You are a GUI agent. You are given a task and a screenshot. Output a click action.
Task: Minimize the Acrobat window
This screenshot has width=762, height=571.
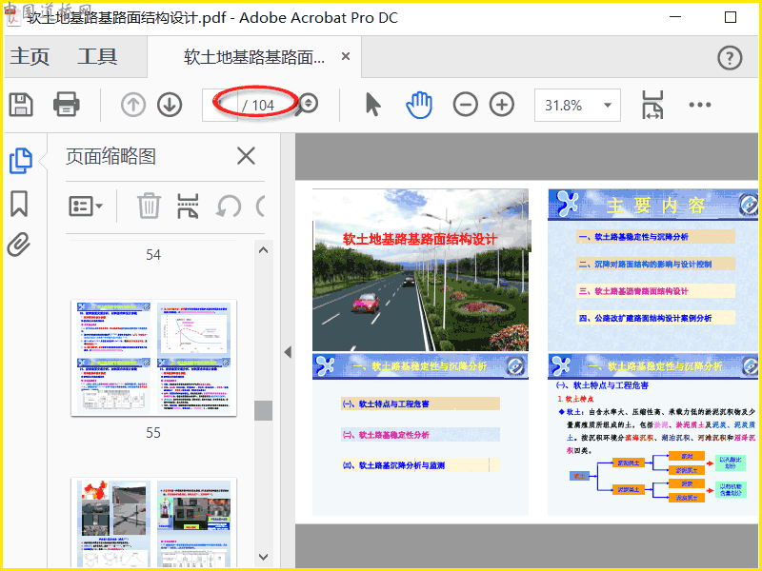675,17
